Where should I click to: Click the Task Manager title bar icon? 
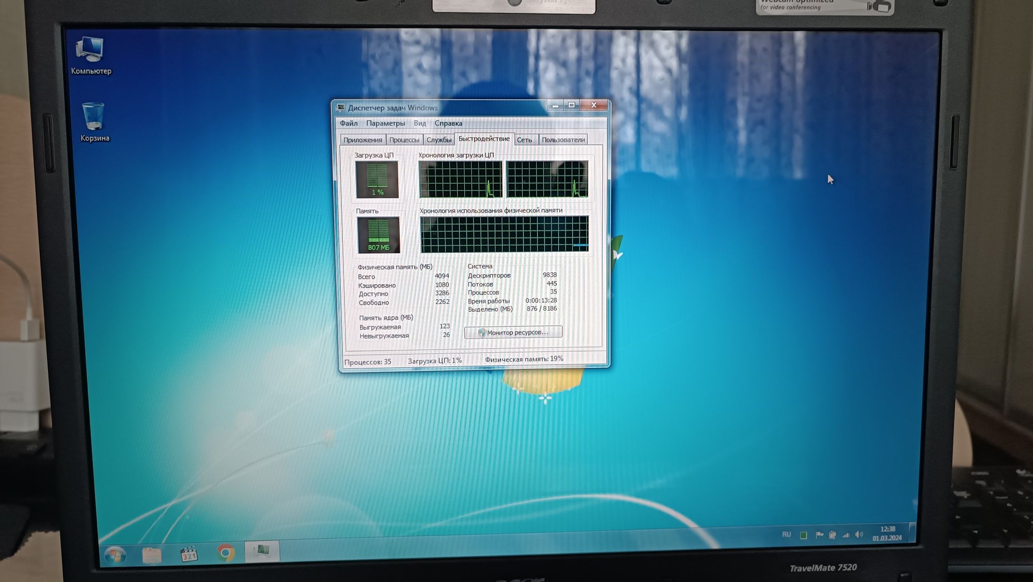pos(340,107)
